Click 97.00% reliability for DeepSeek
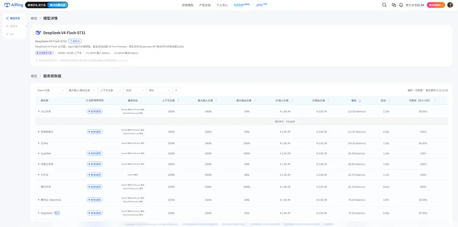 (423, 213)
